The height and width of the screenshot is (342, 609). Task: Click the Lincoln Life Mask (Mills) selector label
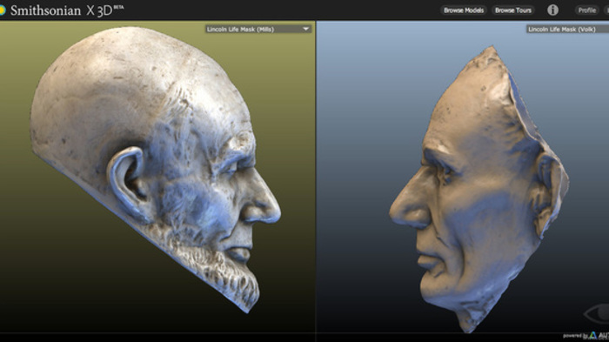click(240, 29)
